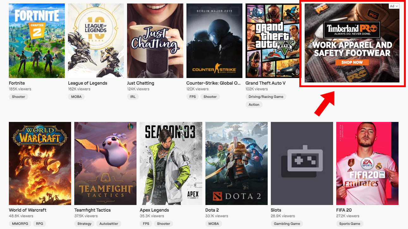Select the FPS tag under Counter-Strike
The height and width of the screenshot is (229, 408).
pyautogui.click(x=193, y=97)
